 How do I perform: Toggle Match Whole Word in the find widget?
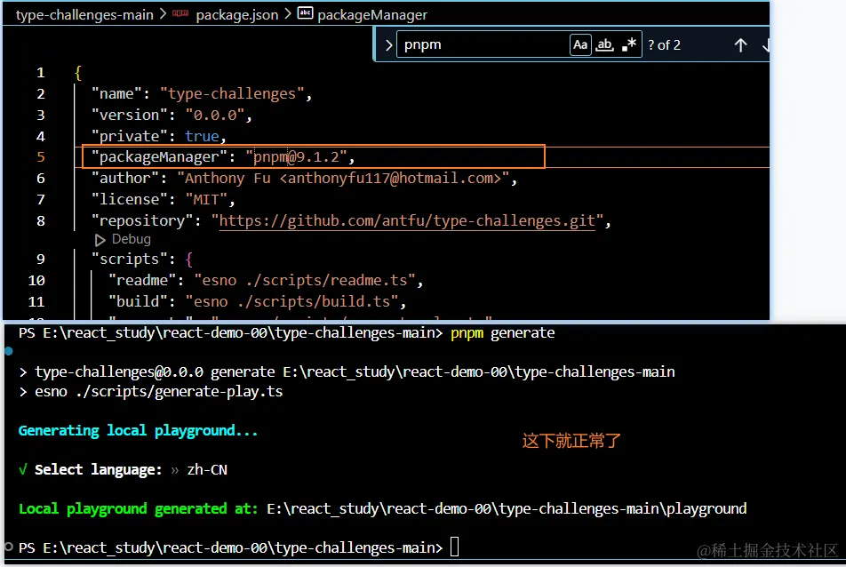click(604, 44)
